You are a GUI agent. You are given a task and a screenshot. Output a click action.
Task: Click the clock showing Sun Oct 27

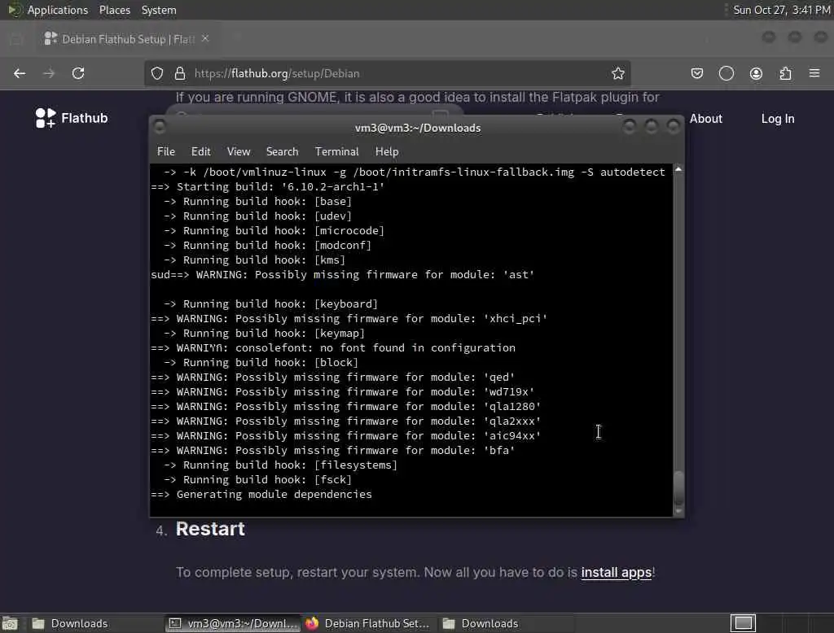(781, 10)
